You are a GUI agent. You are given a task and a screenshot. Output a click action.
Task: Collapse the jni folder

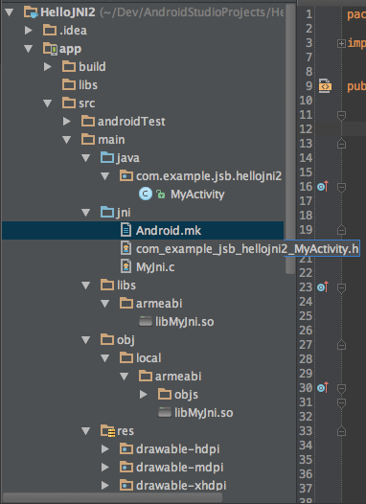tap(86, 213)
